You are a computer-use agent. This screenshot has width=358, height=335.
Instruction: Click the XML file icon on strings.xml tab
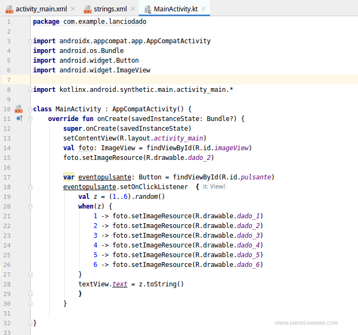87,9
